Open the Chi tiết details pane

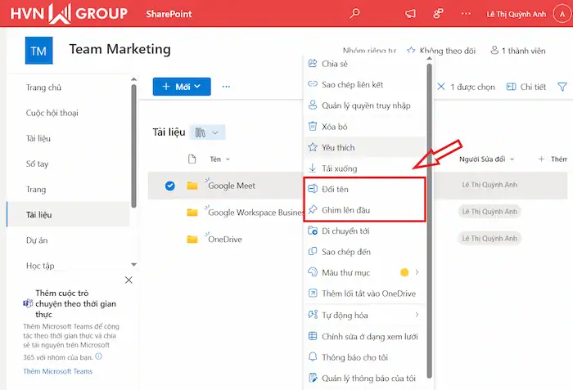click(526, 87)
